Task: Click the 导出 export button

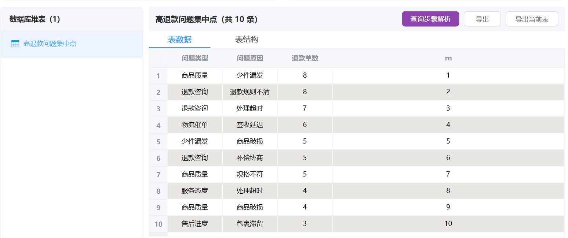Action: pyautogui.click(x=482, y=19)
